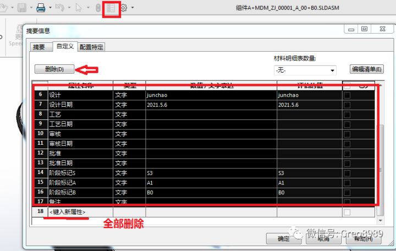Toggle the checkbox in row 7 设计日期
Viewport: 396px width, 251px height.
[x=347, y=105]
